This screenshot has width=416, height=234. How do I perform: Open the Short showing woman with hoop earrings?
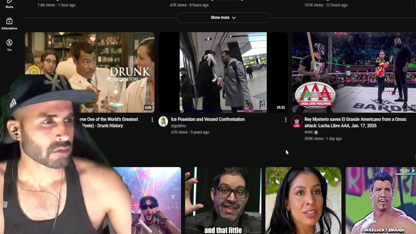tap(303, 201)
